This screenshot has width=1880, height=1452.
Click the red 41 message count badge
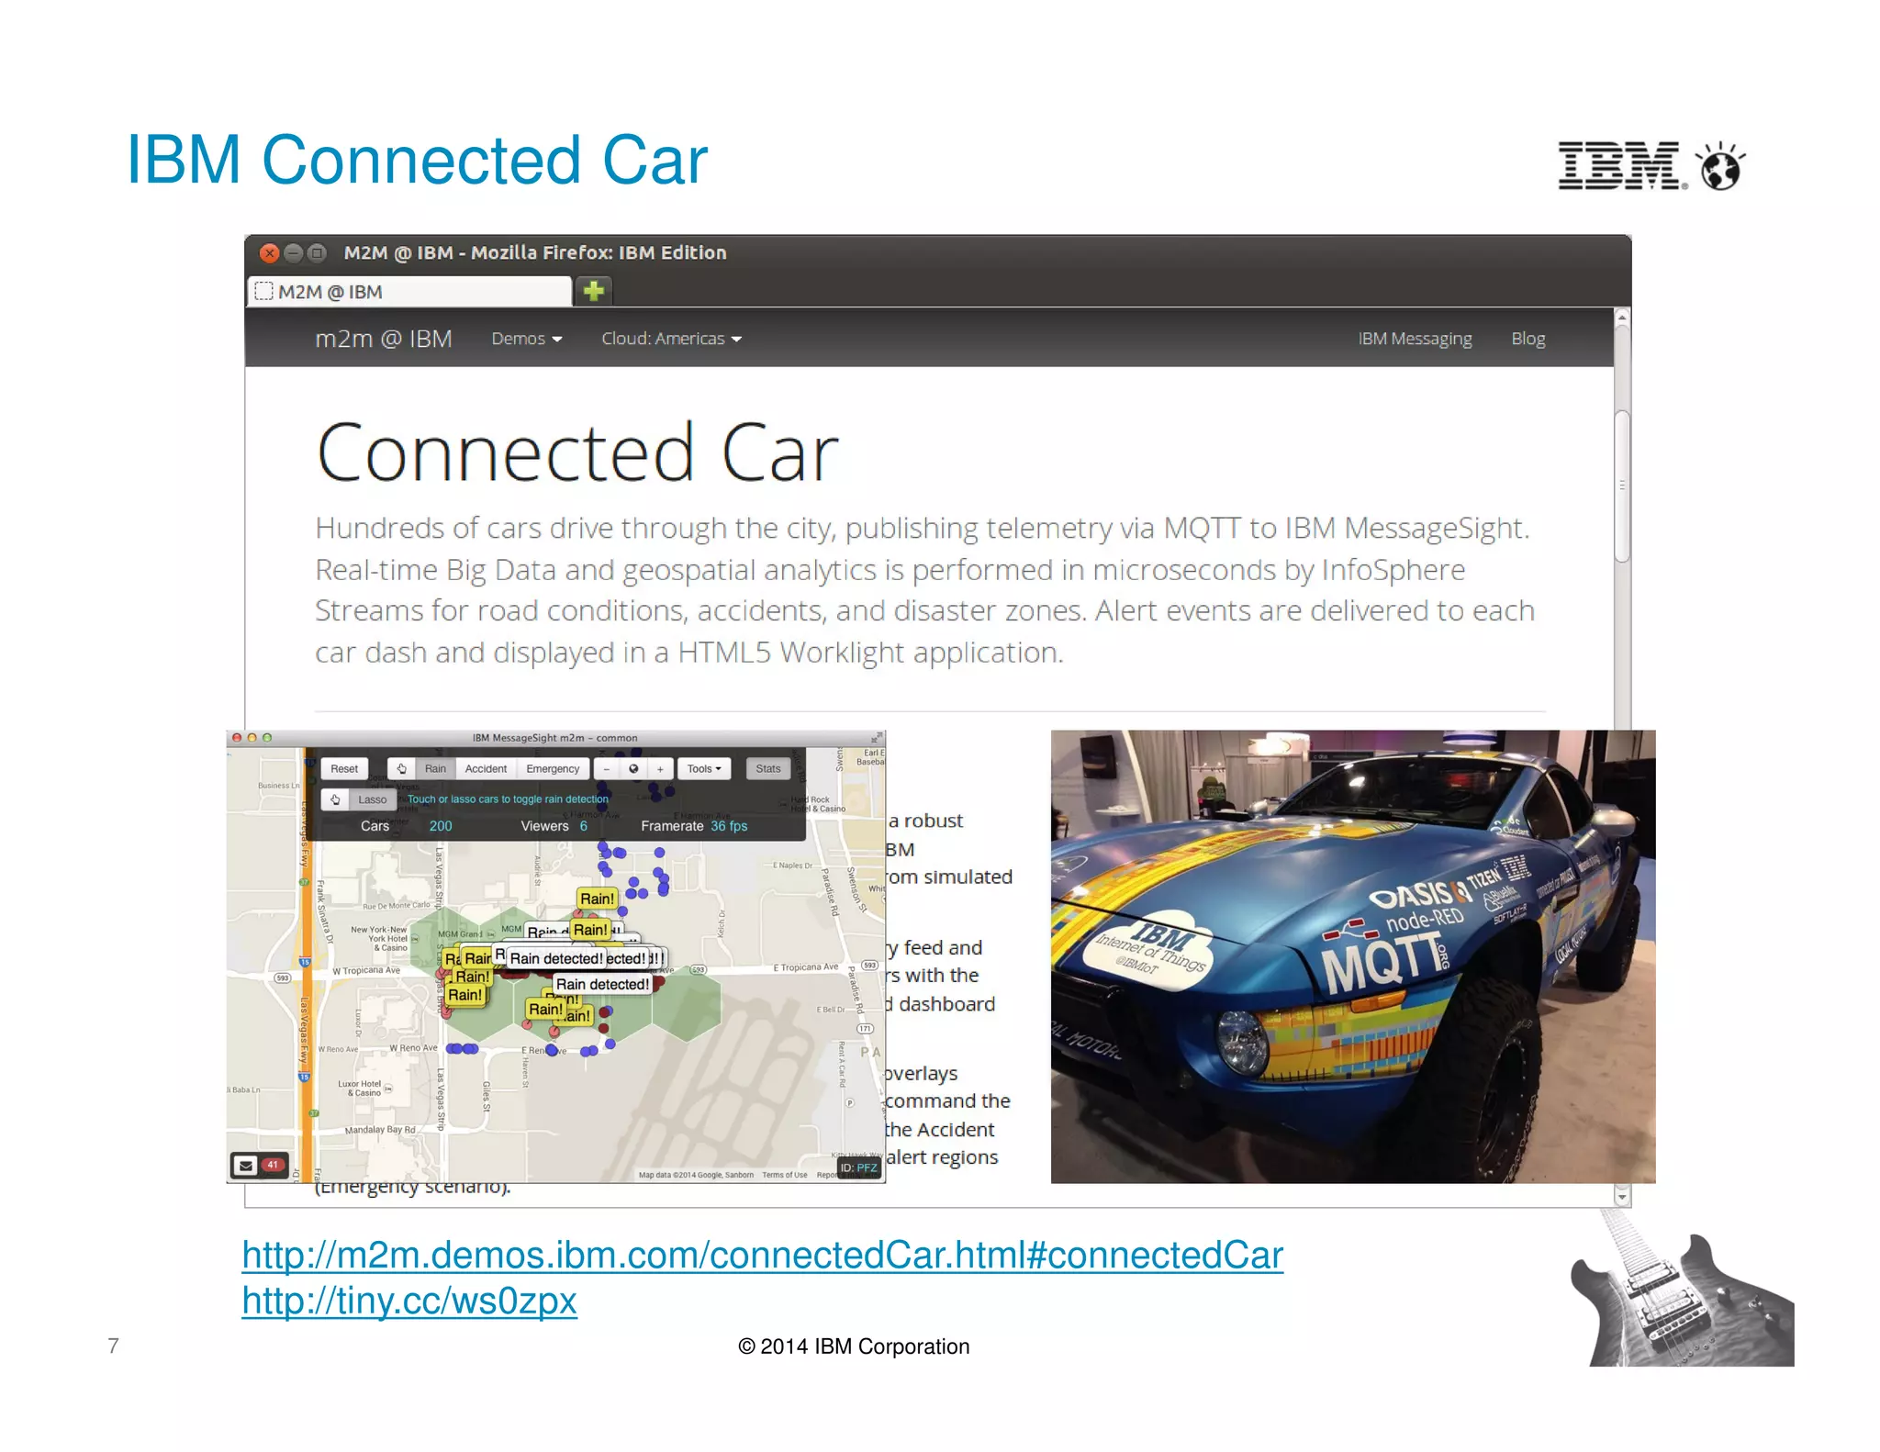(x=273, y=1165)
